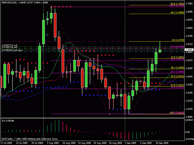Click the 10 Aug 2009 date label
Viewport: 194px width, 145px height.
point(69,143)
